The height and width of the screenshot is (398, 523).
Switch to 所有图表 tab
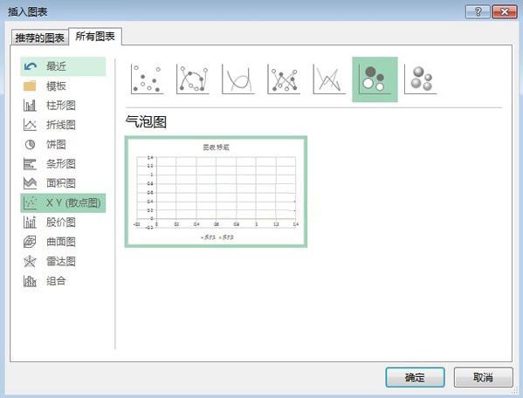click(95, 36)
